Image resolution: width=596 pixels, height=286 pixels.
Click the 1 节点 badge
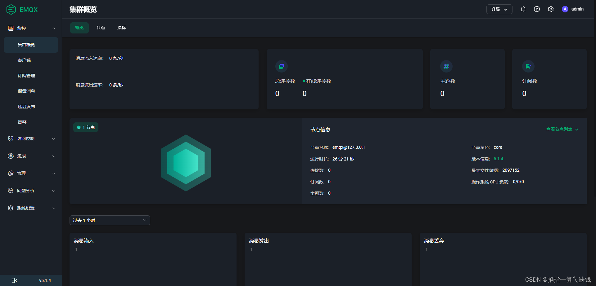[86, 127]
